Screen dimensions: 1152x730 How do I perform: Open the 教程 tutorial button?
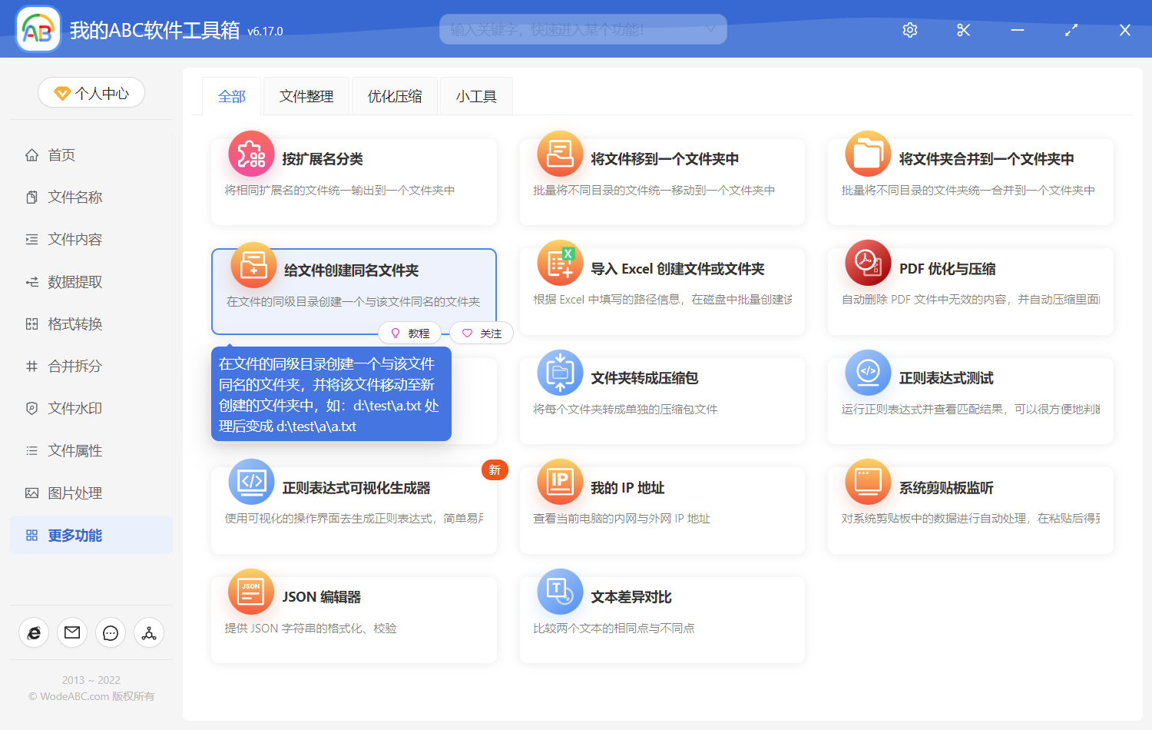(411, 332)
